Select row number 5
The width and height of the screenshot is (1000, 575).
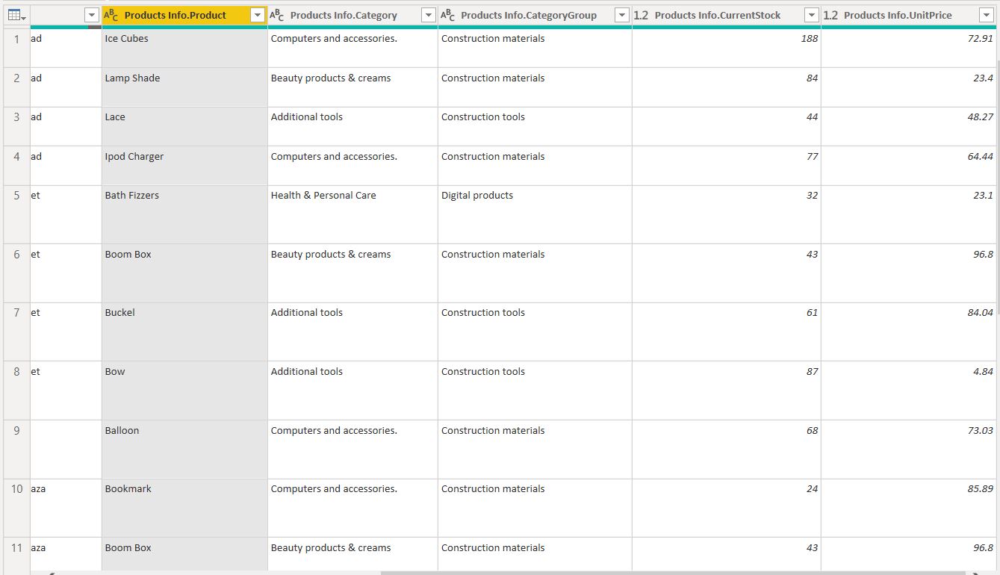point(16,196)
